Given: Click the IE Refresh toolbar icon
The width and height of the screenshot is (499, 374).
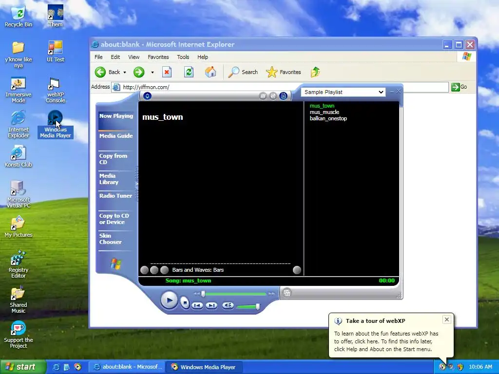Looking at the screenshot, I should coord(189,72).
